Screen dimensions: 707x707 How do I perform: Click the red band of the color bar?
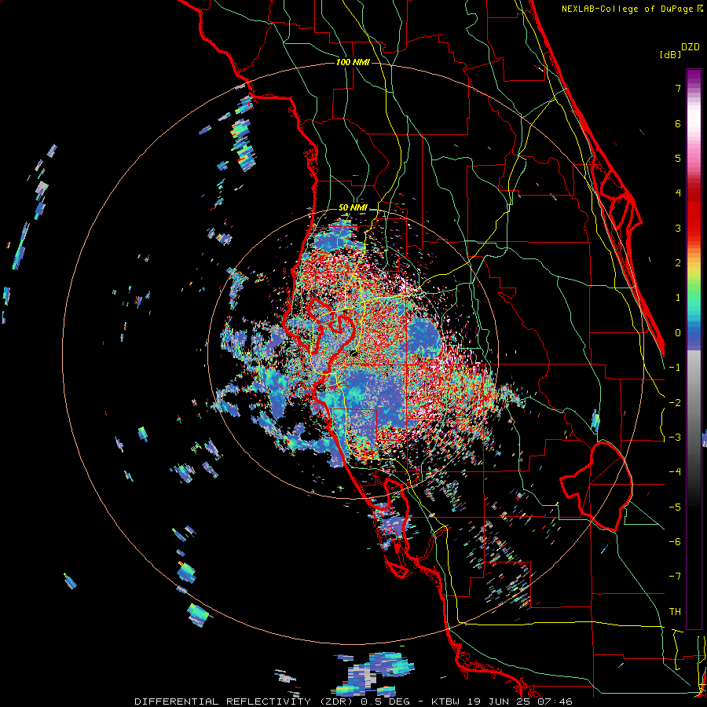coord(694,214)
